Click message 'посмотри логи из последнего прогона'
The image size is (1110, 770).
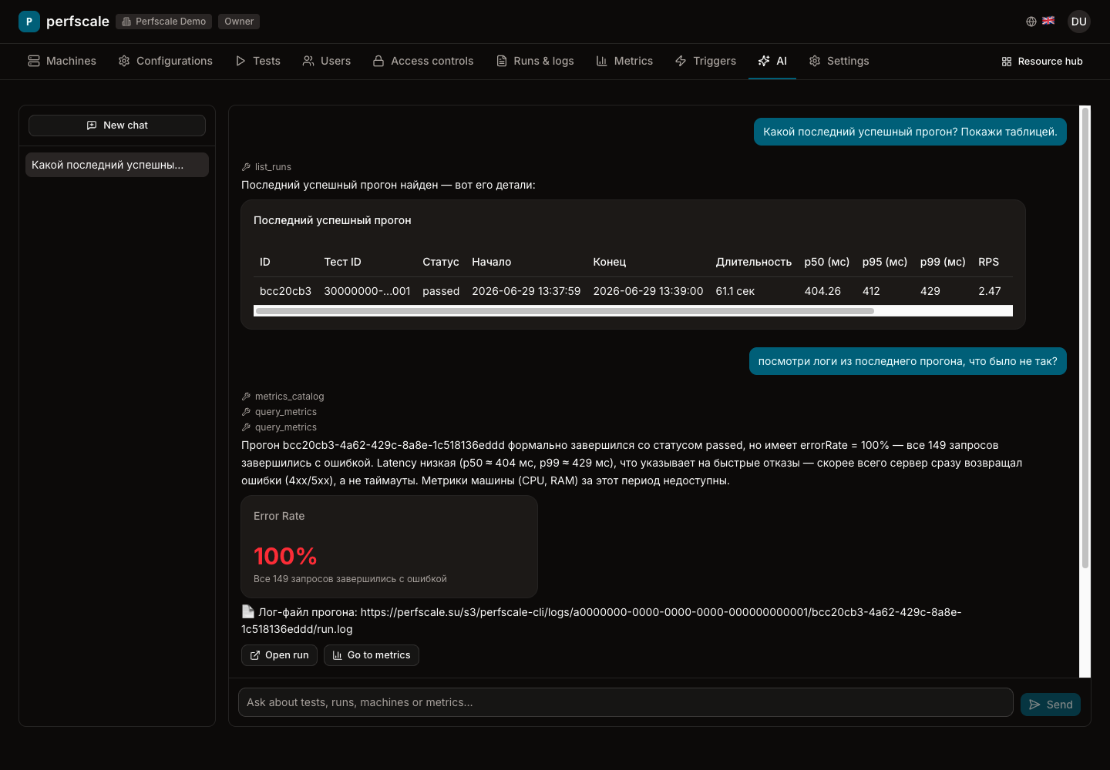click(908, 361)
